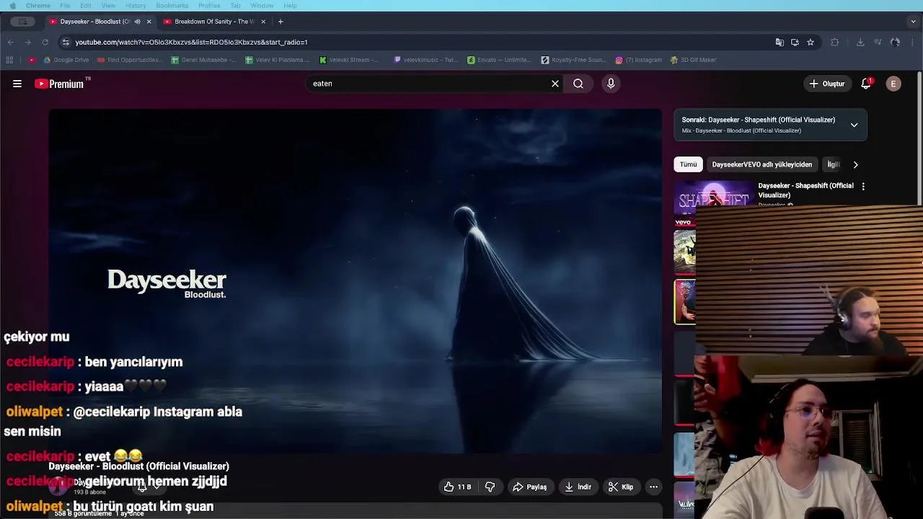Click the Dayseeker video player
The width and height of the screenshot is (923, 519).
click(x=355, y=281)
